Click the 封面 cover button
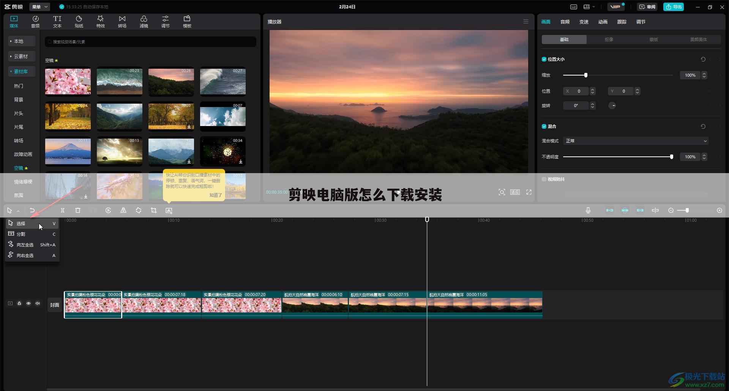Image resolution: width=729 pixels, height=391 pixels. click(x=55, y=305)
